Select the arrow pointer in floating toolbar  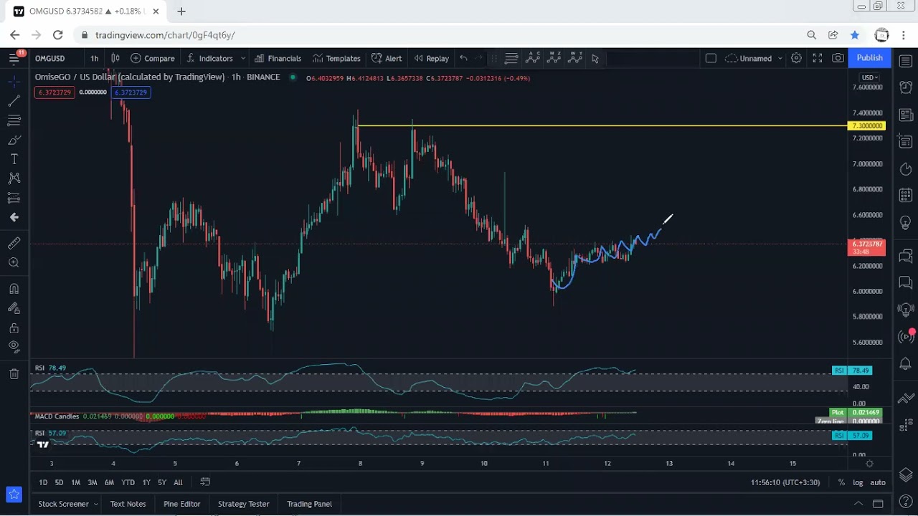595,58
